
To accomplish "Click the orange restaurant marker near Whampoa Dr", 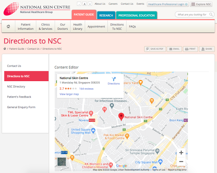I will point(152,101).
